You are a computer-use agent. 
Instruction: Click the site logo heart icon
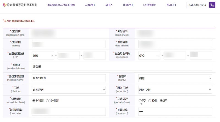(x=5, y=5)
